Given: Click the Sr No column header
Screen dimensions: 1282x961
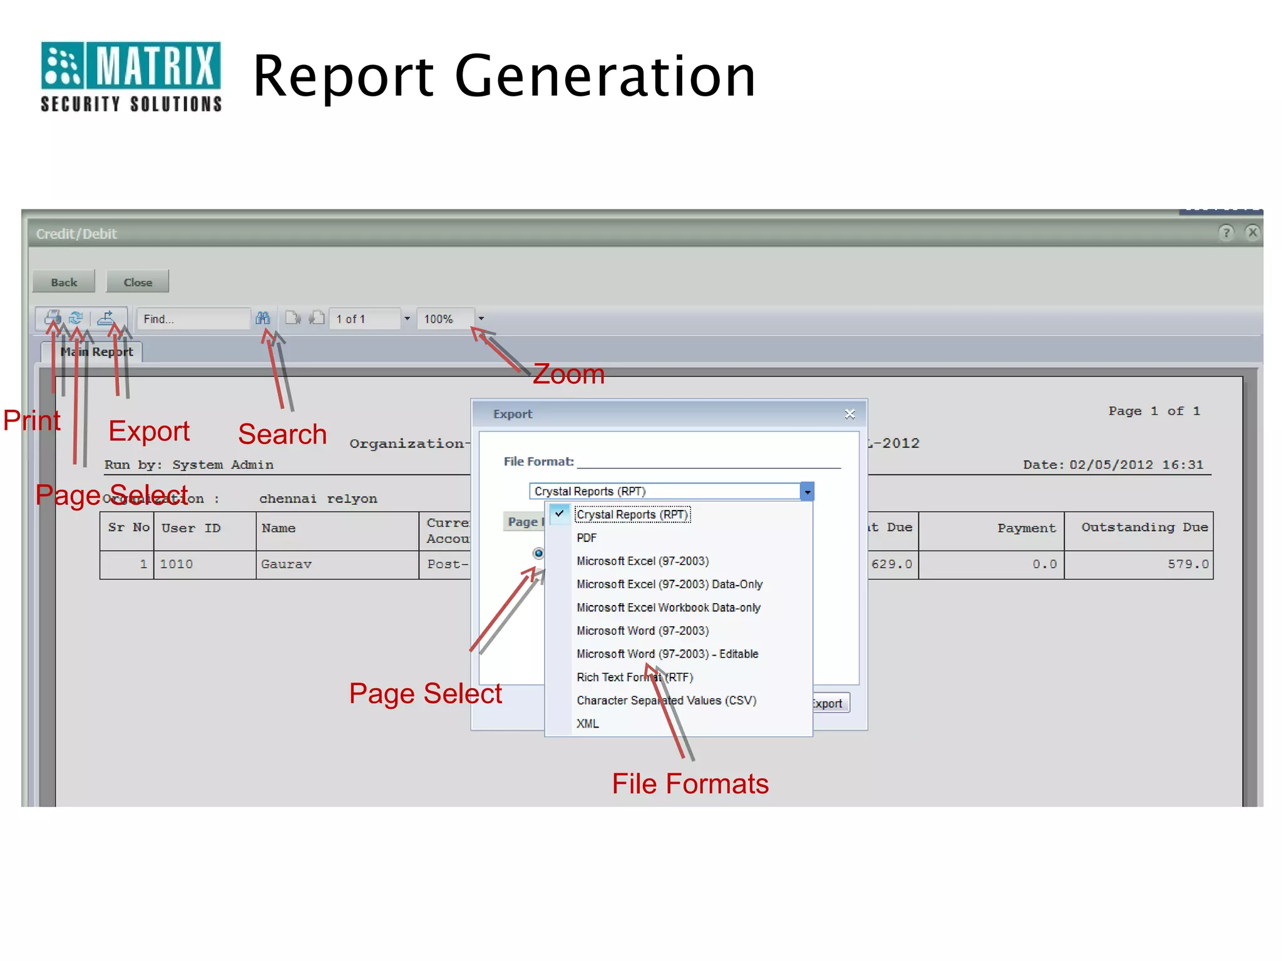Looking at the screenshot, I should pos(127,531).
